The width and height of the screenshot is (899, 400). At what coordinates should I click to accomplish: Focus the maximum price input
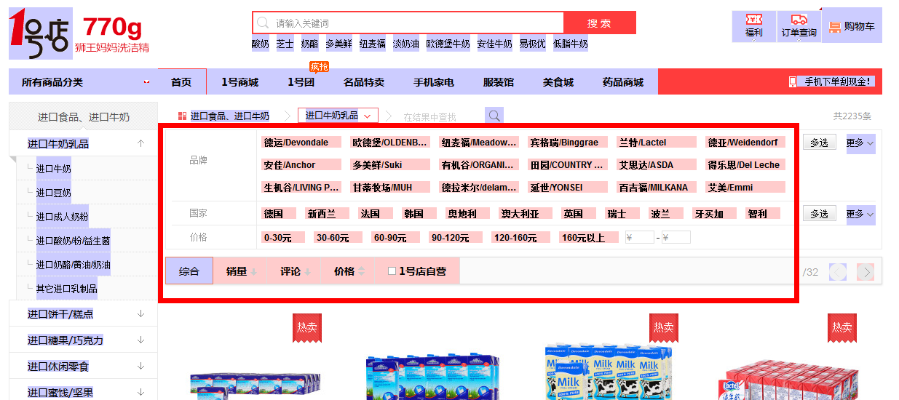[676, 237]
